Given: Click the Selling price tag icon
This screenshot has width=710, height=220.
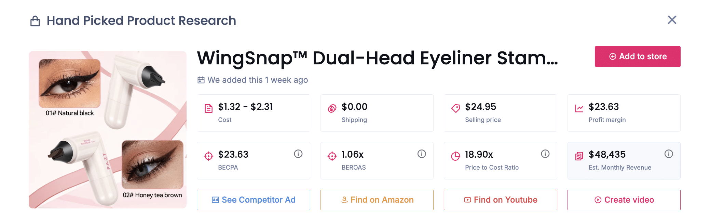Looking at the screenshot, I should click(455, 109).
